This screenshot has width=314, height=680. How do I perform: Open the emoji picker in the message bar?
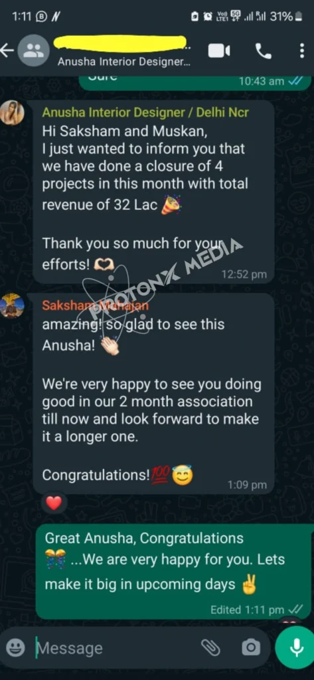16,648
